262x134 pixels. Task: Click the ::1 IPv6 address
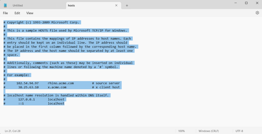click(x=21, y=104)
